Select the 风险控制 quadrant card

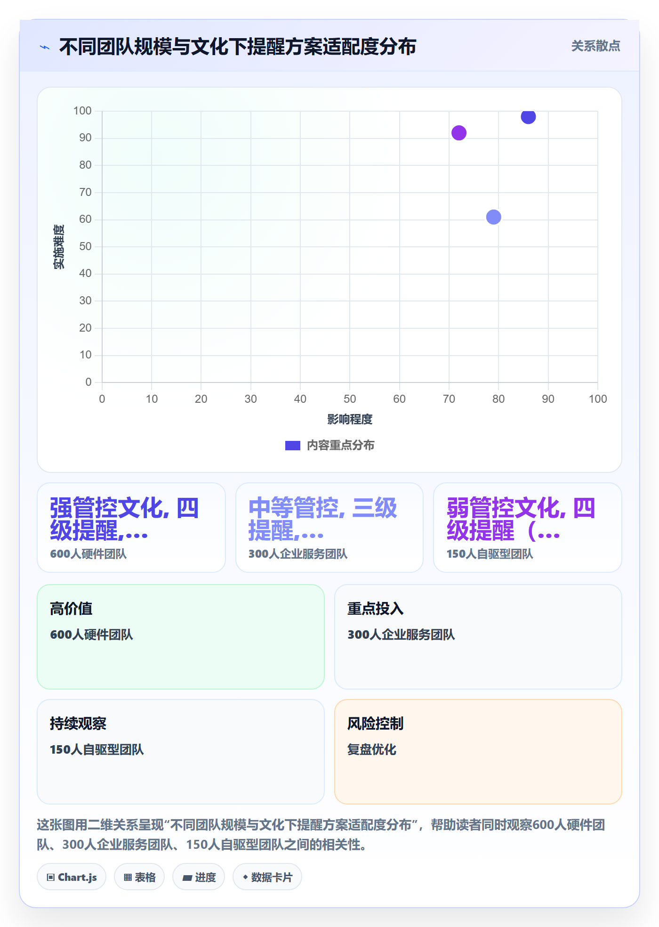pyautogui.click(x=478, y=752)
